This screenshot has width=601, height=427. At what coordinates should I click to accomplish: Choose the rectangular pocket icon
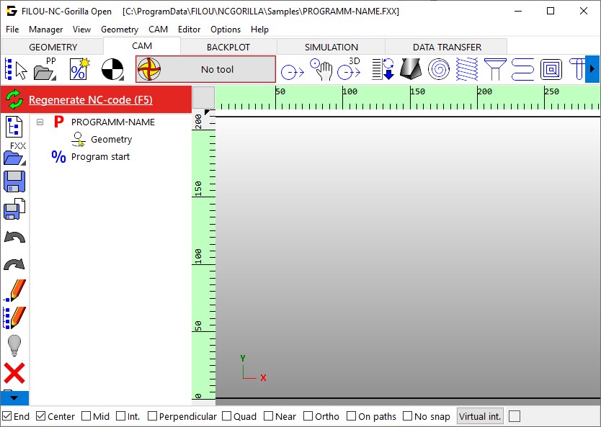click(x=551, y=69)
